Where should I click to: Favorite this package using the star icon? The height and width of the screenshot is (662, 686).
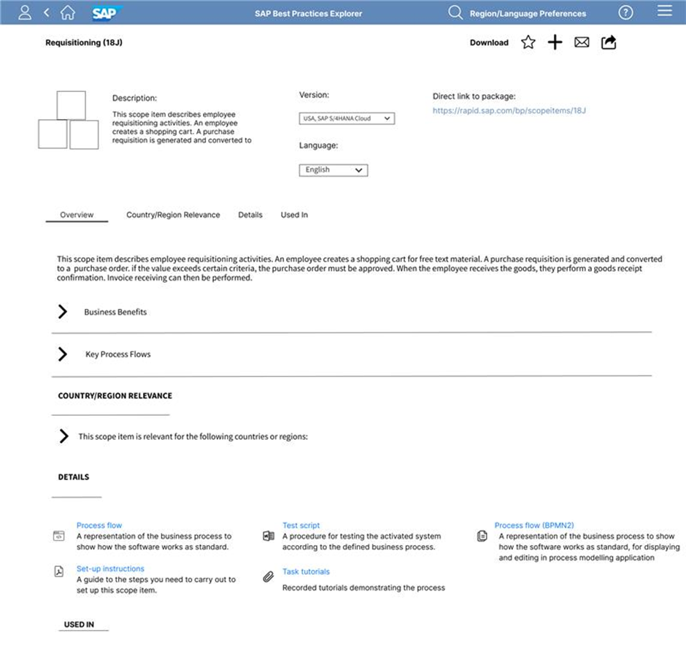[528, 42]
